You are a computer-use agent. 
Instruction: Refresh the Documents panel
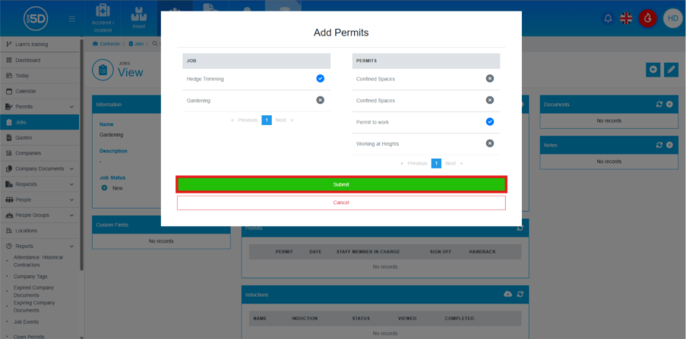[659, 104]
